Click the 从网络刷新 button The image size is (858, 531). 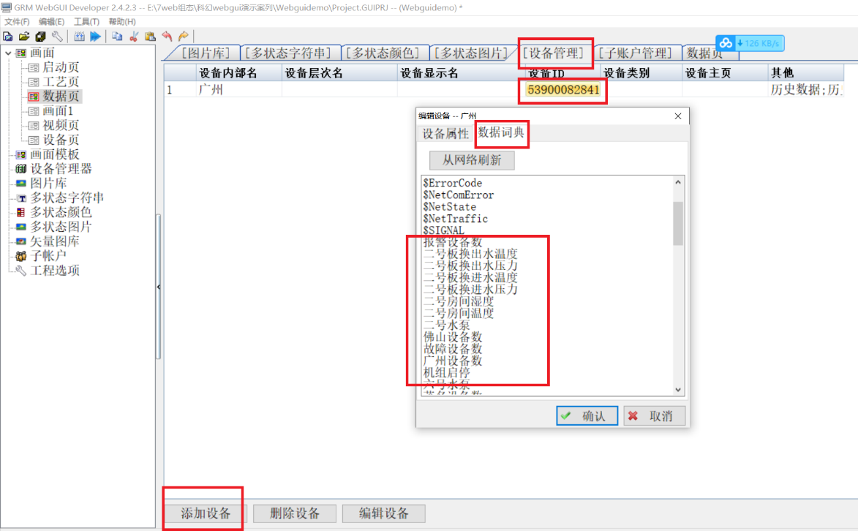click(x=472, y=160)
